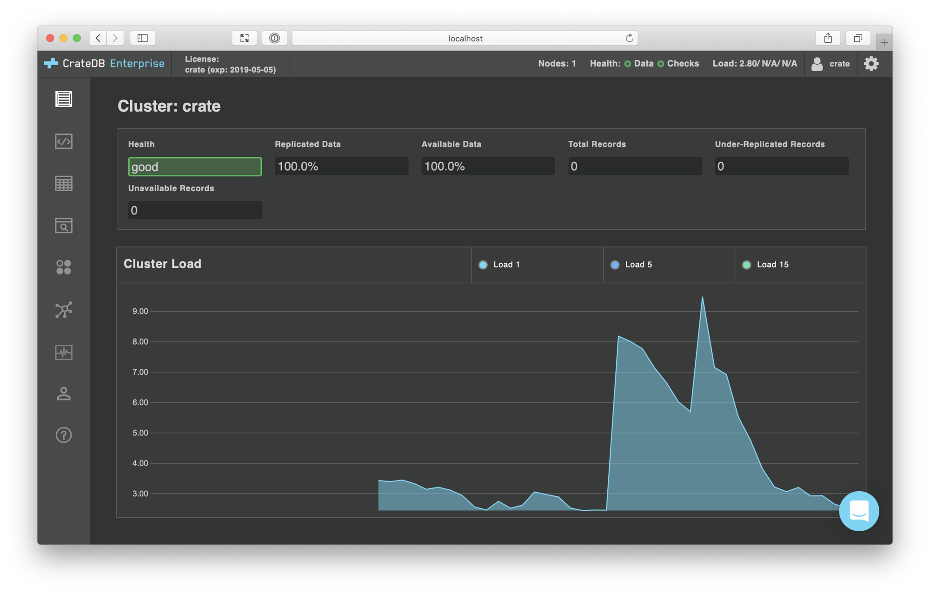Open the Cluster nodes network icon
This screenshot has width=930, height=594.
(64, 310)
